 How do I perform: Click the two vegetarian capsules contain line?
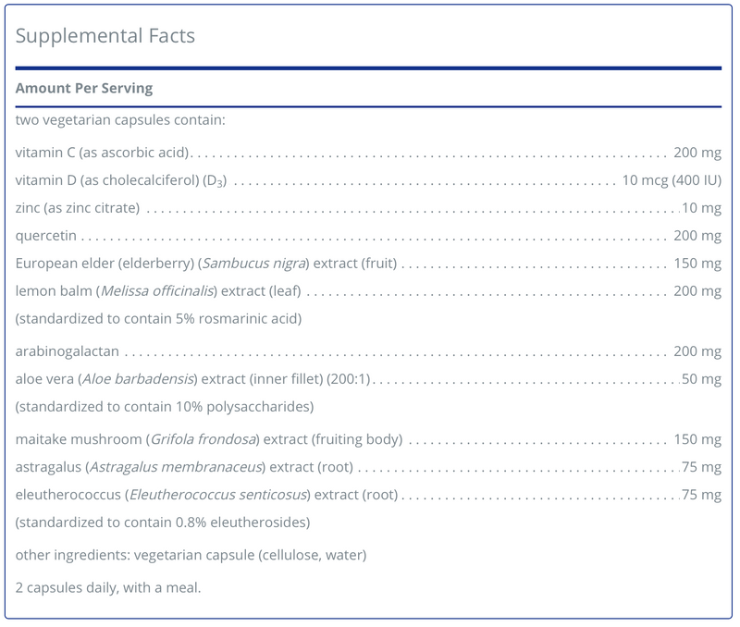(x=120, y=120)
